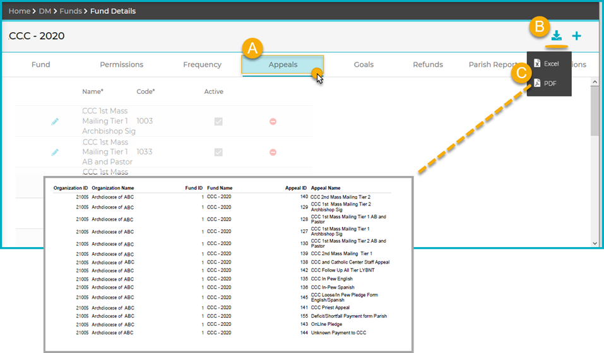Viewport: 604px width, 353px height.
Task: Toggle Active checkbox for code 1003
Action: pyautogui.click(x=218, y=122)
